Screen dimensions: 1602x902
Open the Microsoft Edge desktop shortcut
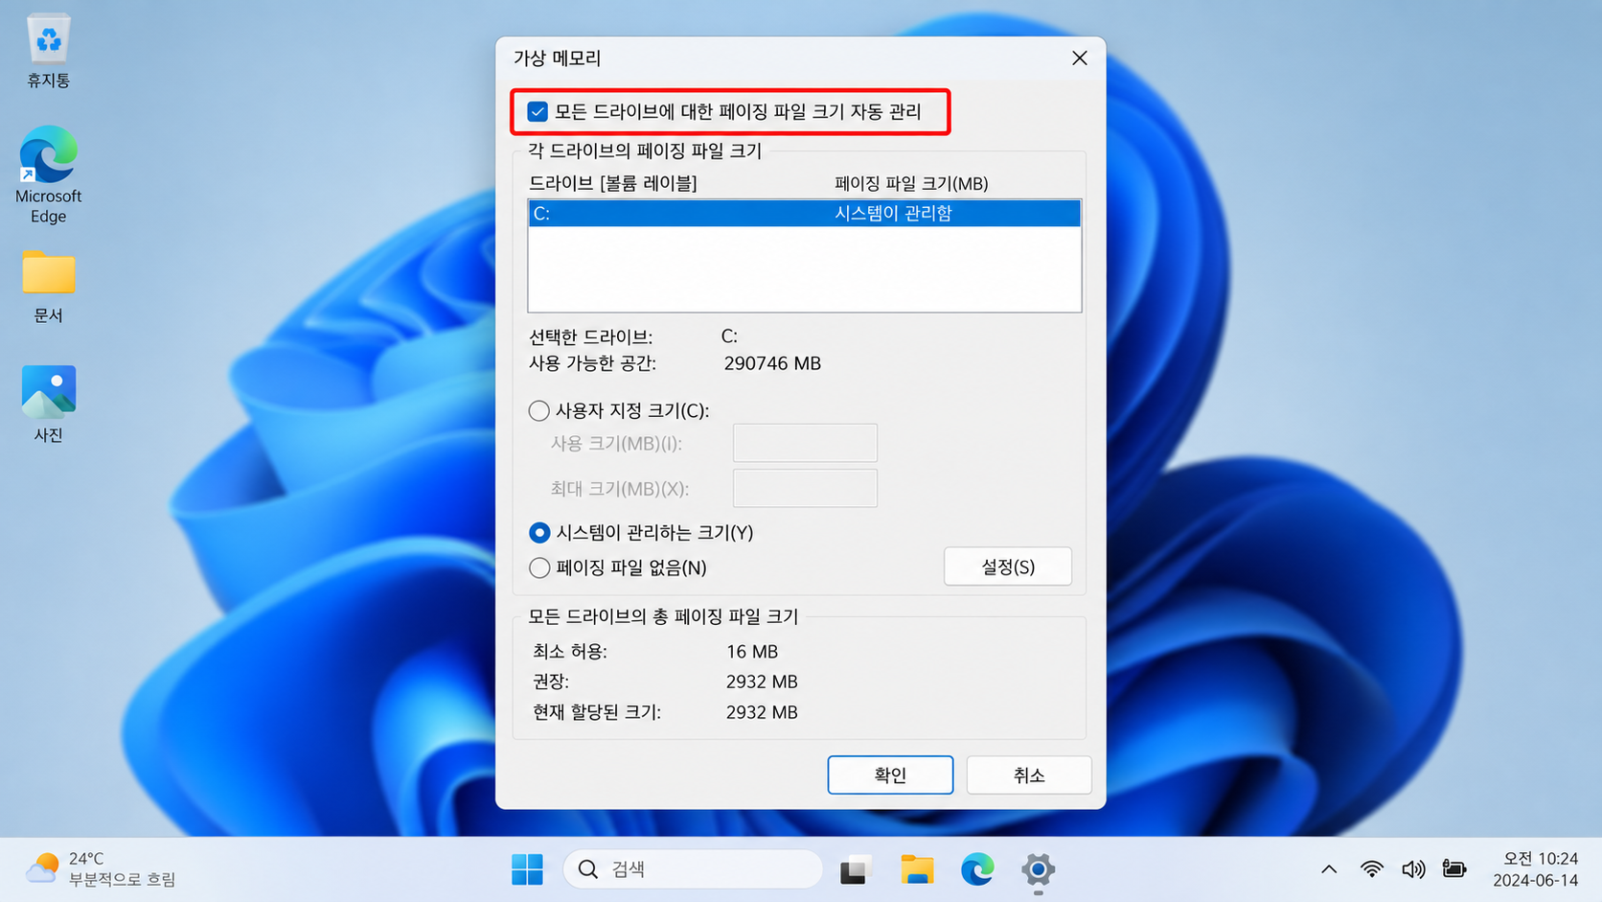pos(48,174)
